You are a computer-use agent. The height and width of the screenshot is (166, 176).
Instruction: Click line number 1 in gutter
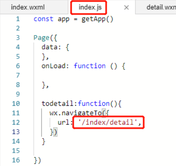[18, 19]
